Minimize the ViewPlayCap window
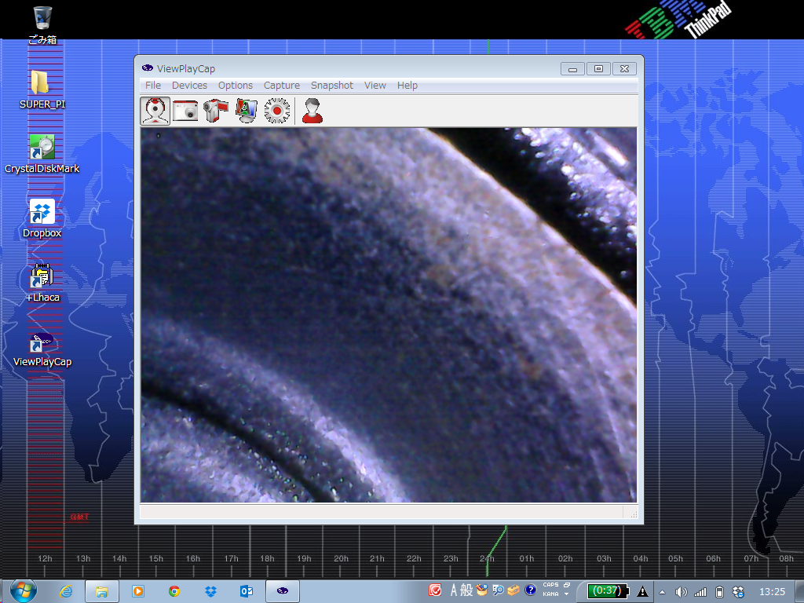This screenshot has height=603, width=804. (572, 69)
